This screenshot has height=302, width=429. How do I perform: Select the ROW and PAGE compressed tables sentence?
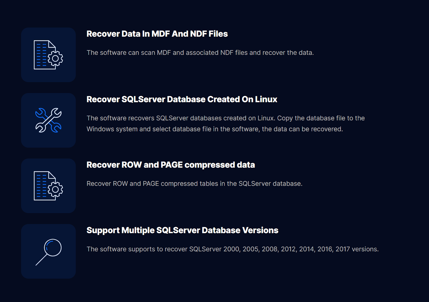pyautogui.click(x=194, y=184)
